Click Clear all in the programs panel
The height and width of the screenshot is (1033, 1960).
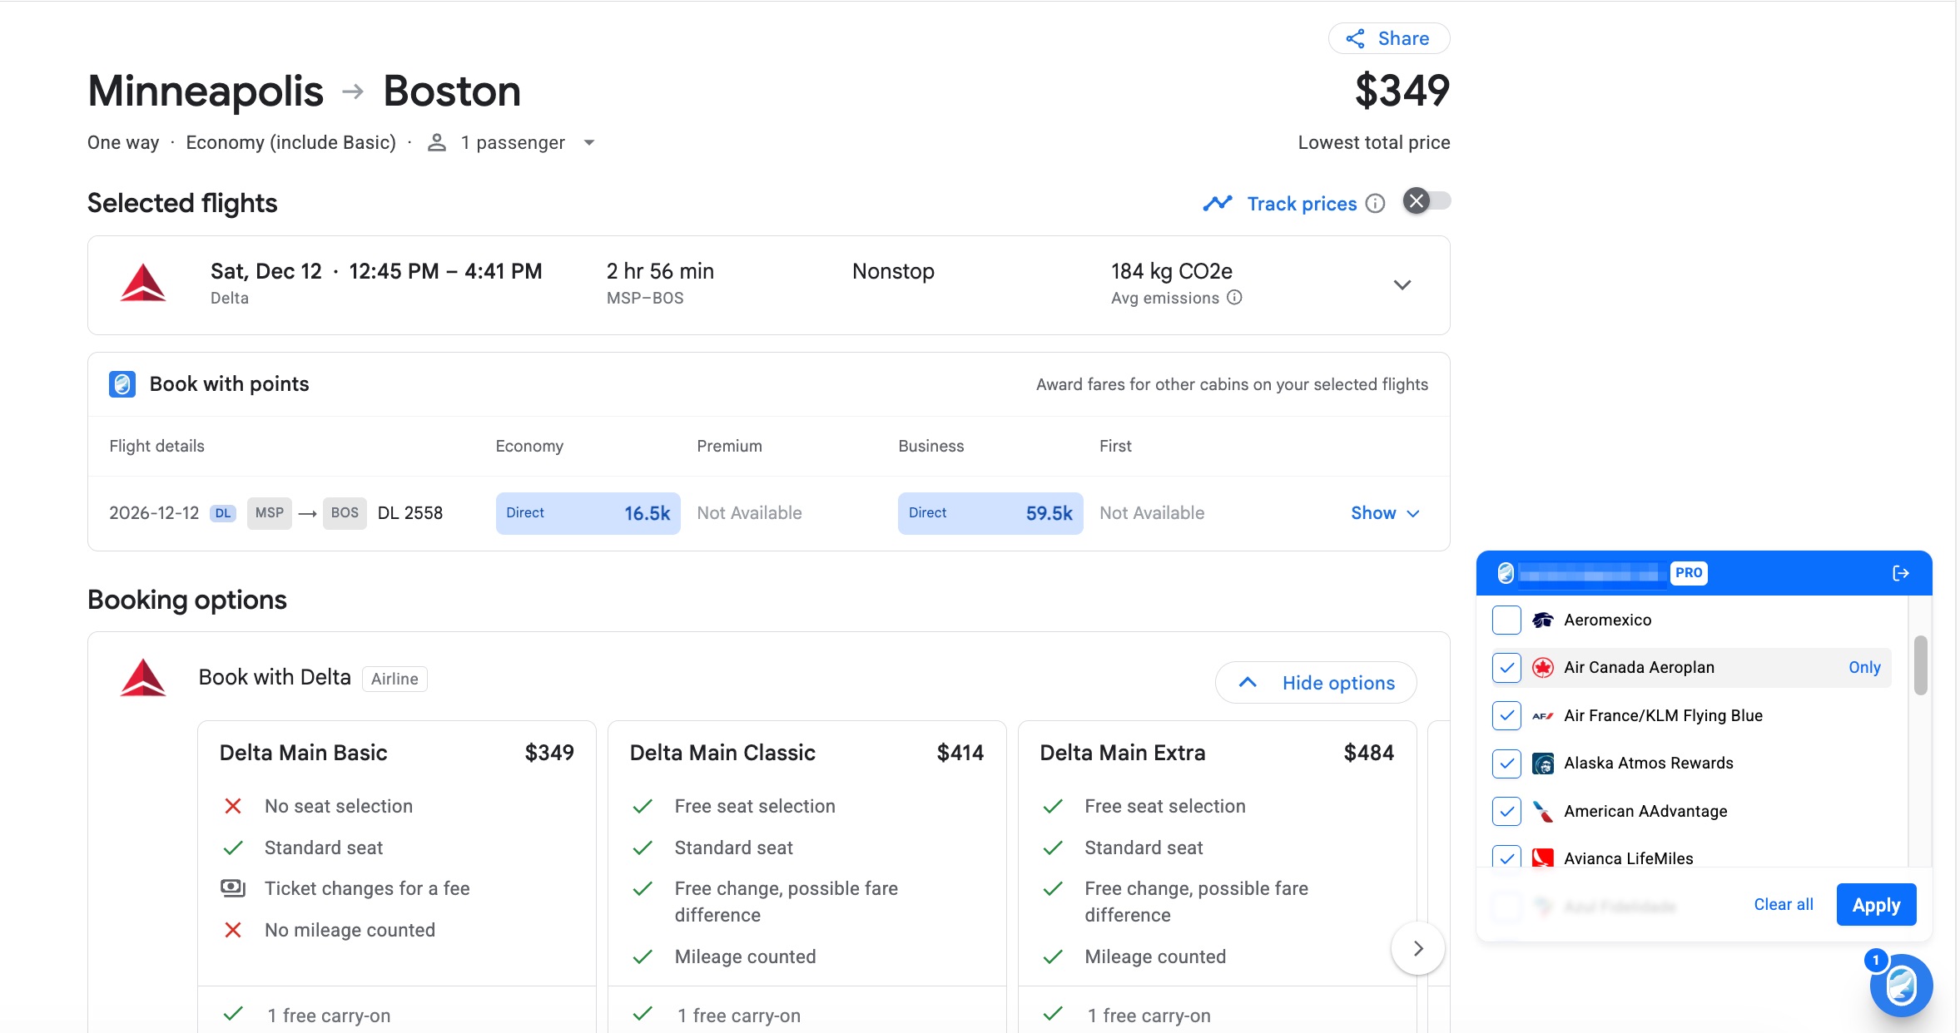[1783, 904]
